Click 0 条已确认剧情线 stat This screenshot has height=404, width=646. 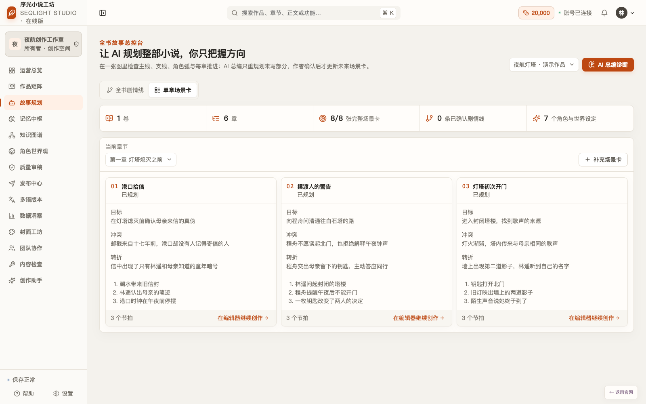(x=473, y=118)
